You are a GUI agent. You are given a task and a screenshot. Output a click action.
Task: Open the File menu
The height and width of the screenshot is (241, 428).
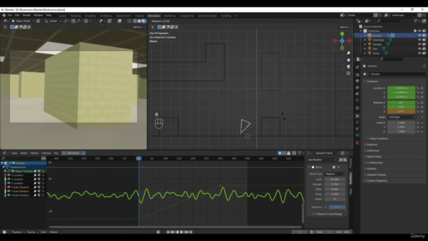[x=10, y=15]
